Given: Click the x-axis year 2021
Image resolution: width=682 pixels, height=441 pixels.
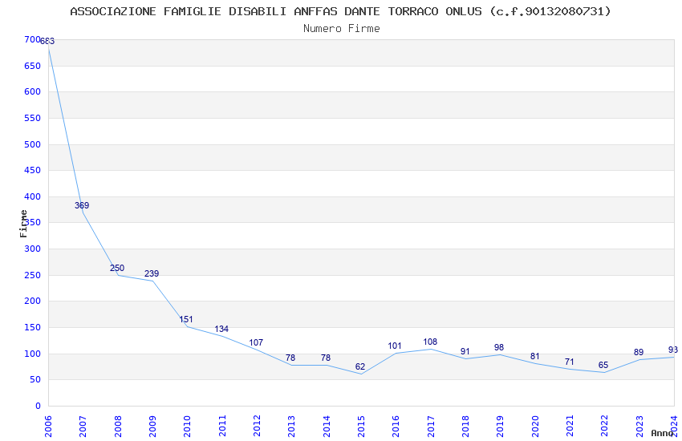Looking at the screenshot, I should (570, 427).
